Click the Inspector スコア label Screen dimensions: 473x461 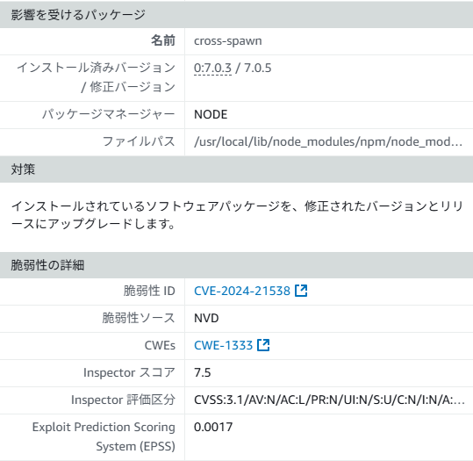tap(129, 372)
